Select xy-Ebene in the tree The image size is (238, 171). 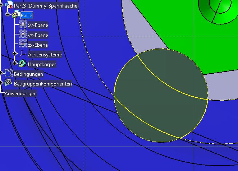[x=38, y=26]
